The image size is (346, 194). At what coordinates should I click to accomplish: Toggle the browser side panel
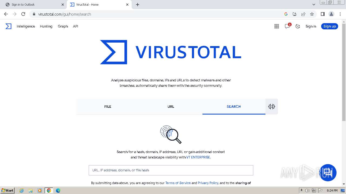(x=322, y=14)
